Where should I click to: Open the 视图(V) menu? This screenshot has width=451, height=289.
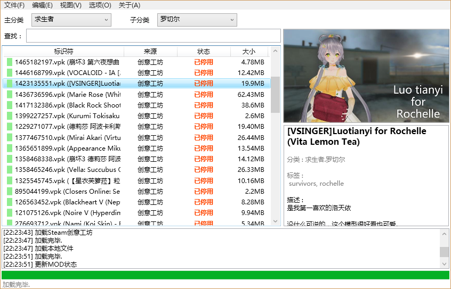point(71,5)
